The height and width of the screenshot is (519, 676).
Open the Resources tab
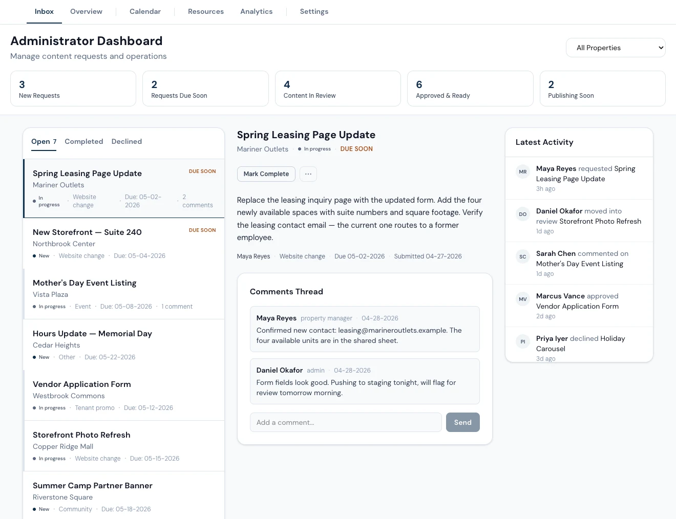[x=206, y=12]
